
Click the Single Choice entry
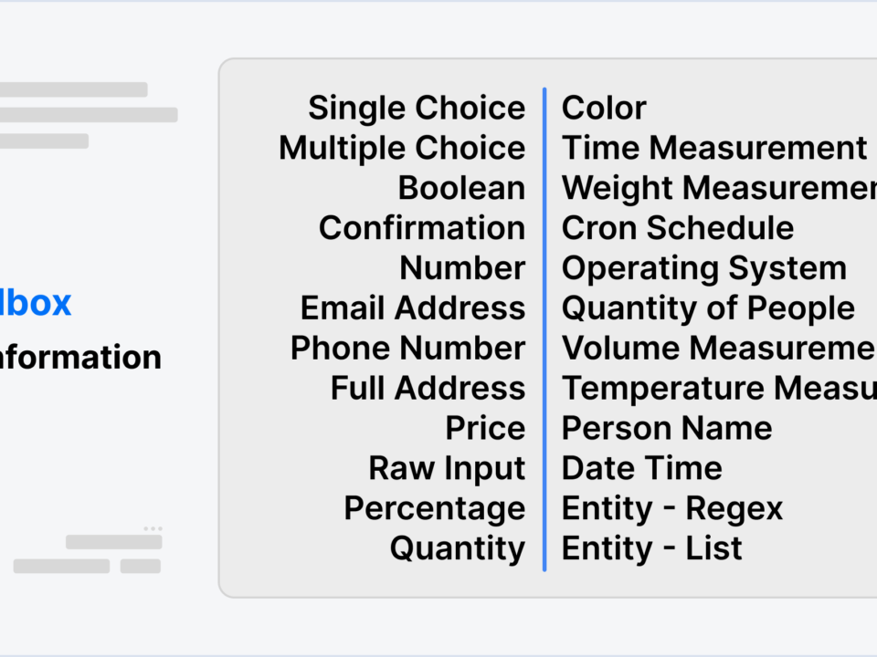[x=417, y=108]
